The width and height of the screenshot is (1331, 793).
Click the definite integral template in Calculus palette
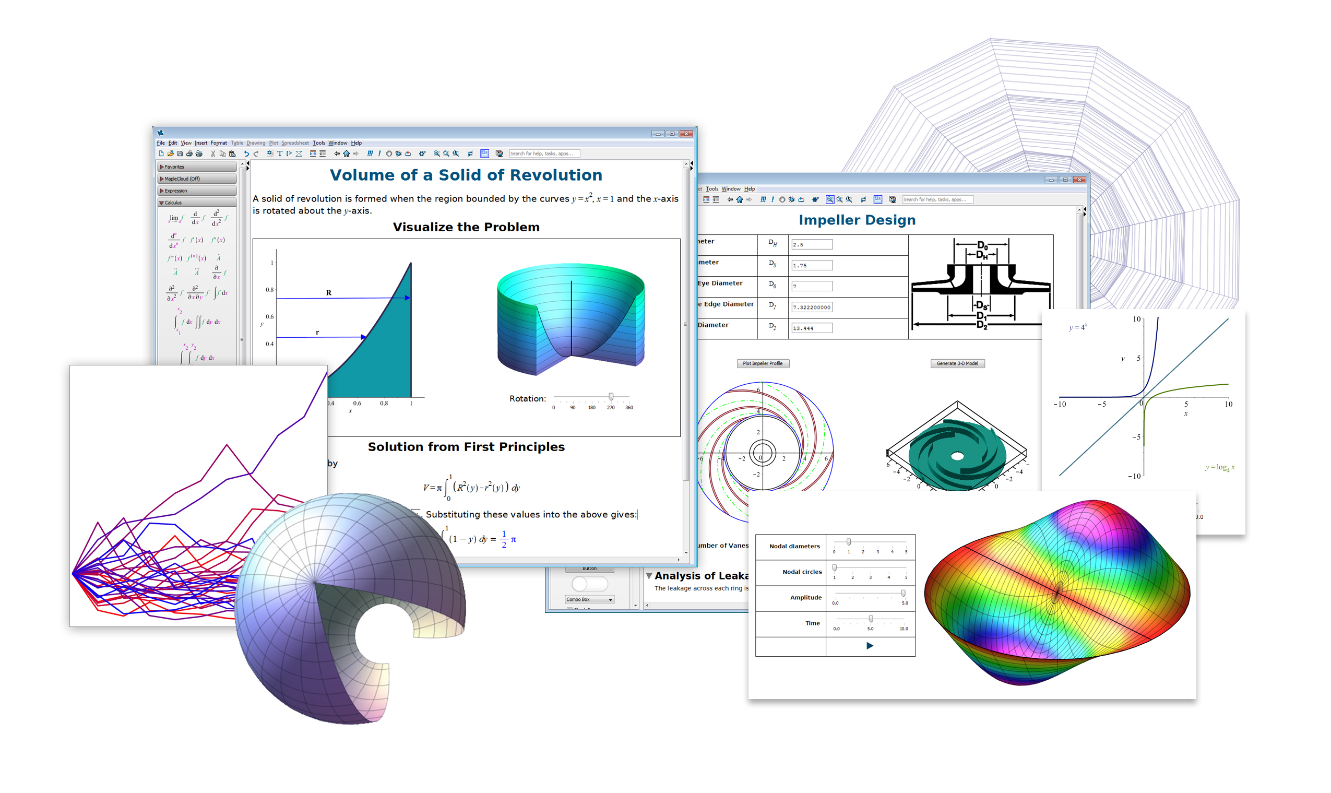coord(183,322)
